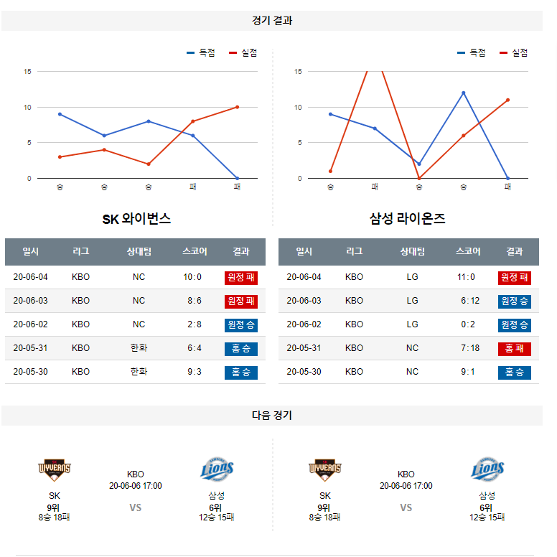Click the SK Wyverns logo in the left next-game panel
This screenshot has width=557, height=557.
point(55,469)
